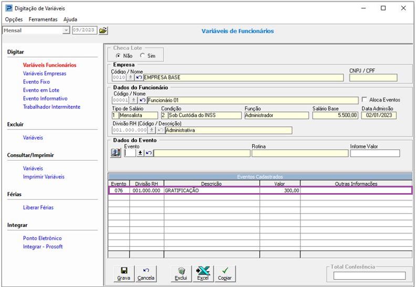The image size is (416, 287).
Task: Click the Funcionário code lookup arrow
Action: click(133, 100)
